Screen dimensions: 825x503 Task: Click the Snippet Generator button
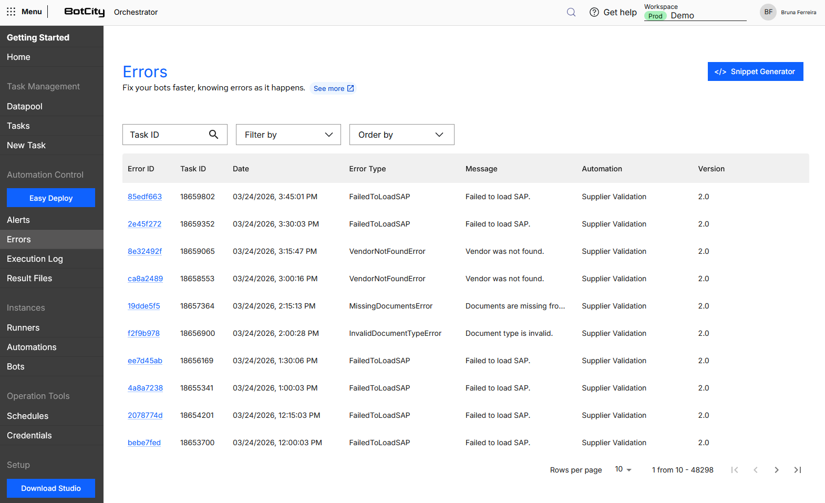(x=755, y=71)
